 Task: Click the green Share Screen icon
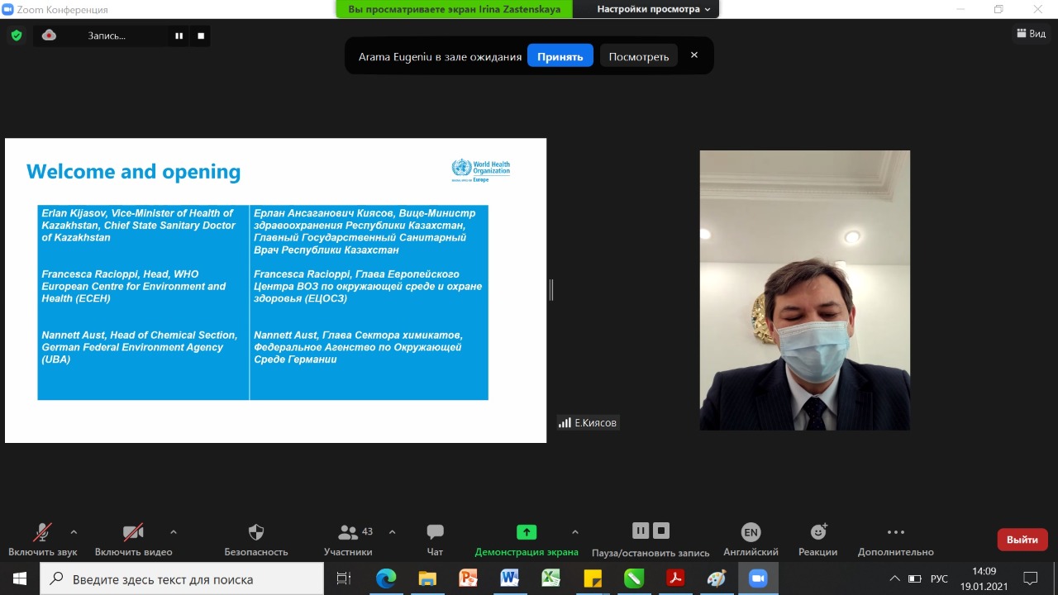[x=527, y=532]
